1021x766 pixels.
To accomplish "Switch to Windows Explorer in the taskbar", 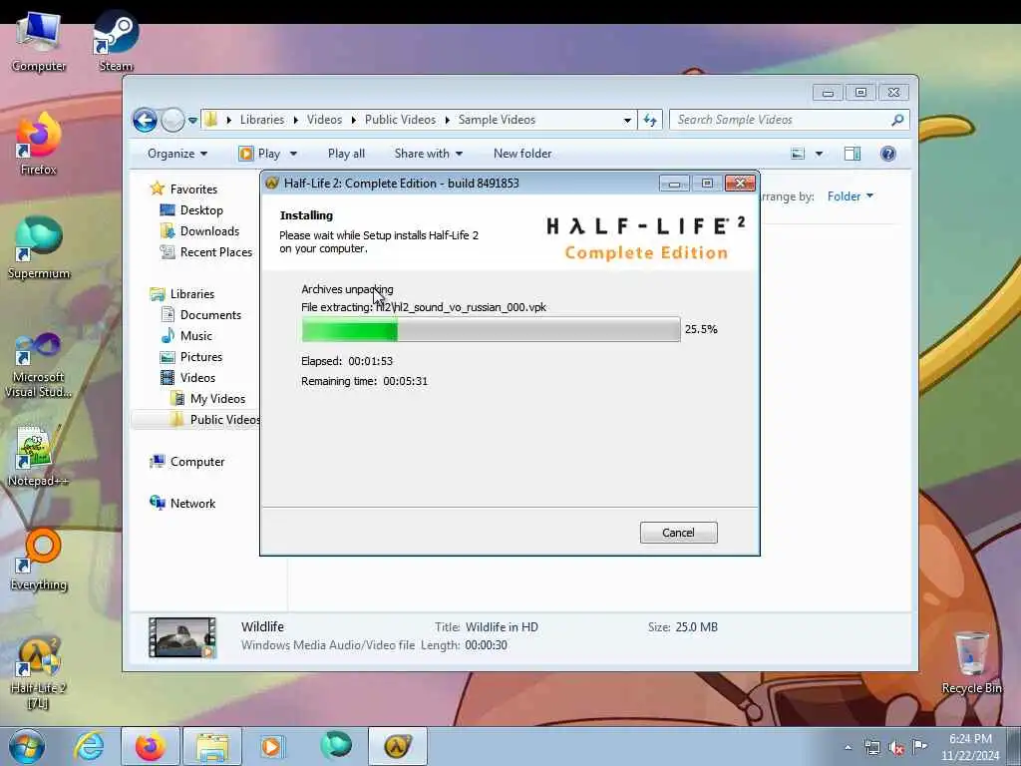I will click(212, 746).
